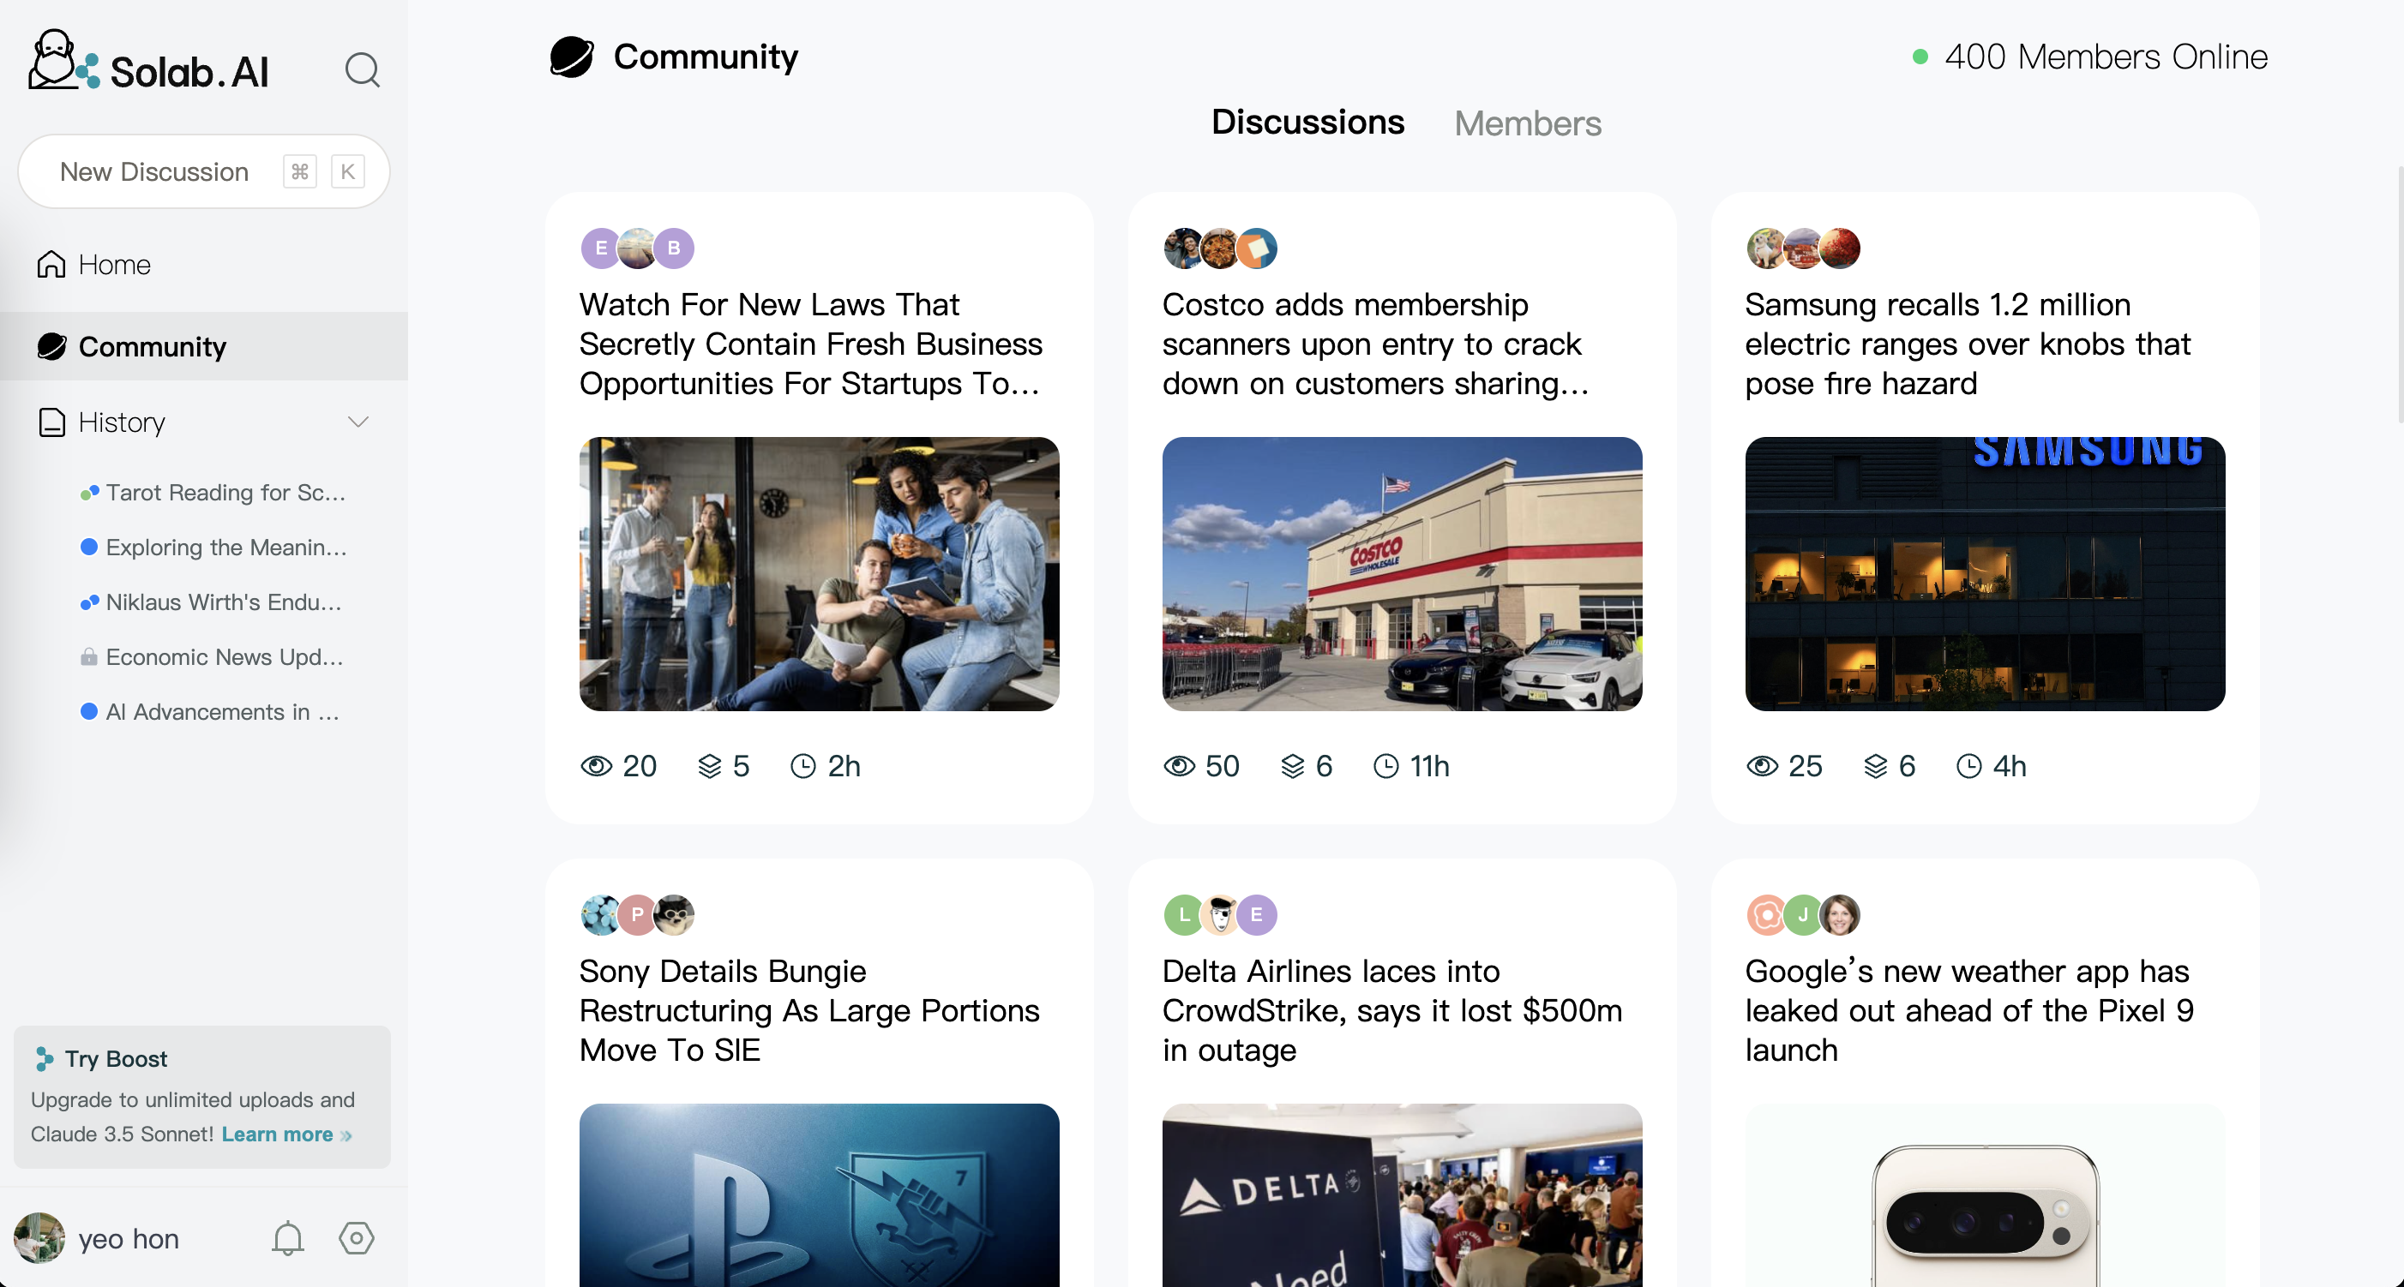
Task: Collapse the History section chevron
Action: click(x=358, y=422)
